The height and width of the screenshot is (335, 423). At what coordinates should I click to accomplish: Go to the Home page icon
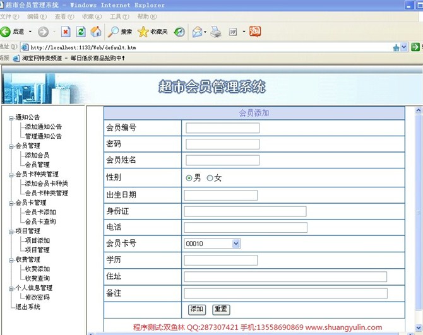[x=96, y=32]
